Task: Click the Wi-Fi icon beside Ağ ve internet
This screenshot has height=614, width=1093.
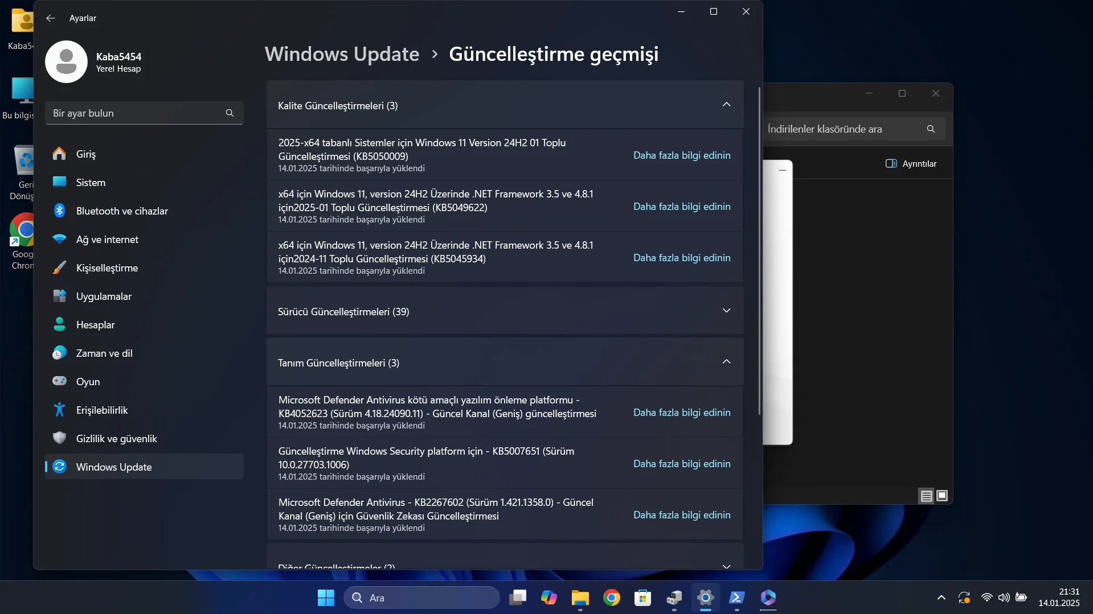Action: pos(59,239)
